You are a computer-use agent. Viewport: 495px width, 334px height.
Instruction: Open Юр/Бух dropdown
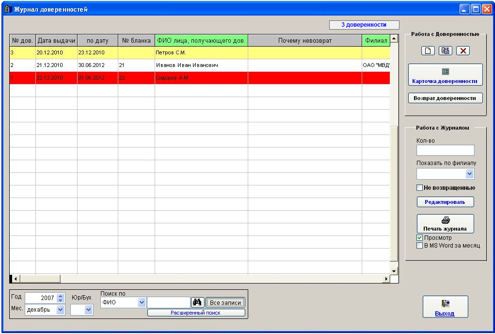(x=89, y=310)
